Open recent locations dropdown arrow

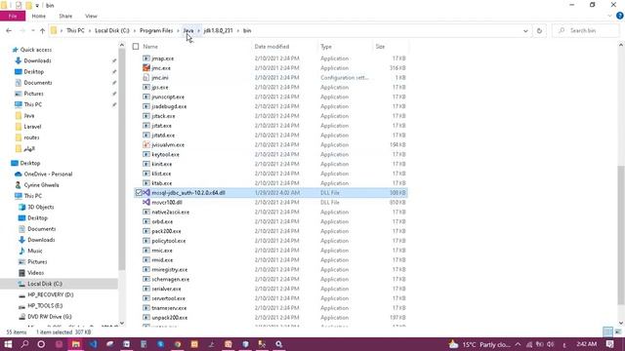[x=33, y=30]
